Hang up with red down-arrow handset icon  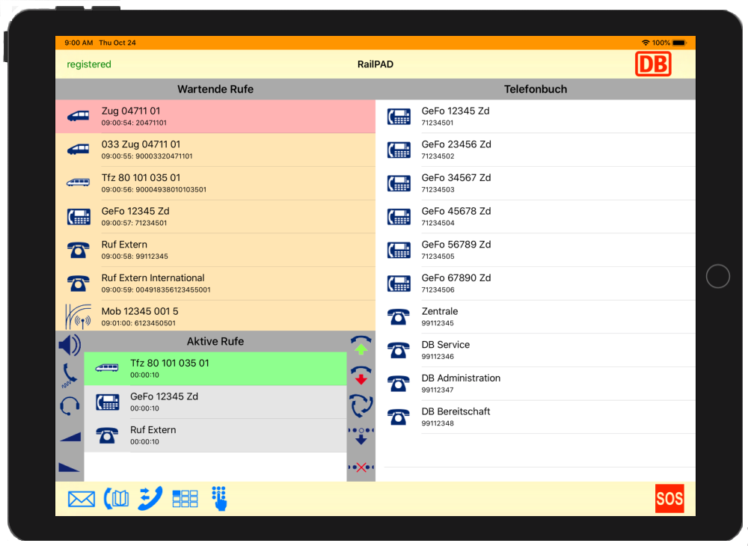click(361, 375)
